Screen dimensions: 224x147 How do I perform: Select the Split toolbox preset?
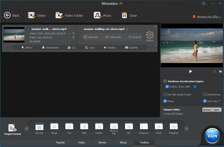[x=84, y=128]
